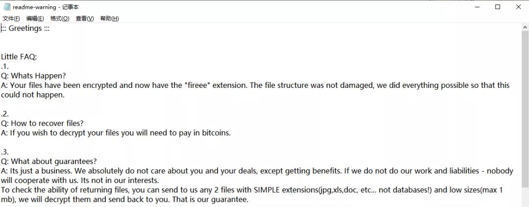Close the readme-warning Notepad window
529x207 pixels.
519,7
